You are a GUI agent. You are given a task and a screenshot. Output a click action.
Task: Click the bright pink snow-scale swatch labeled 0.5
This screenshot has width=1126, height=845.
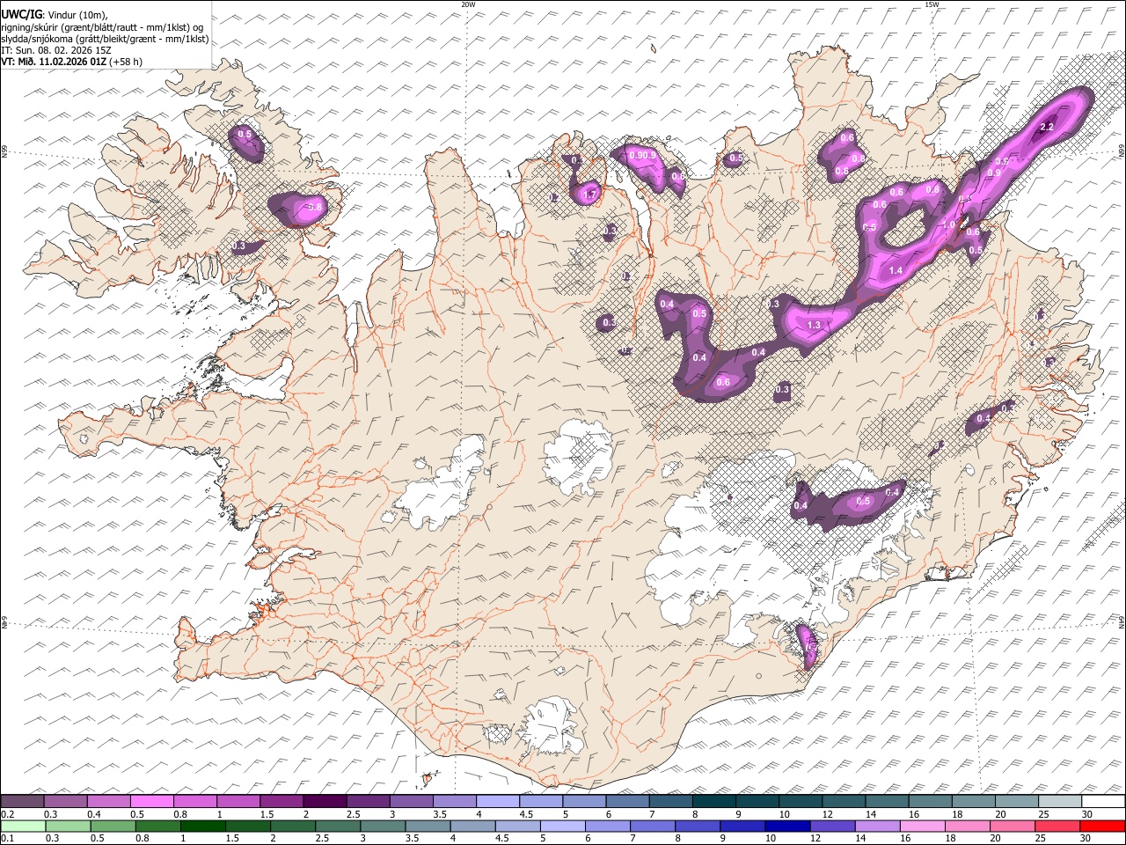click(x=152, y=801)
